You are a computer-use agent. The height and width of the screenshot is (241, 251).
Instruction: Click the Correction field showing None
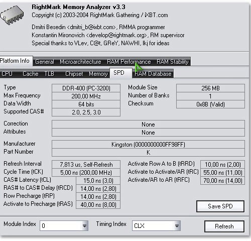pos(148,124)
